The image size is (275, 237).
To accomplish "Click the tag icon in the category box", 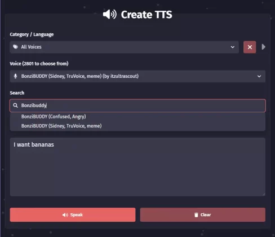I will click(15, 47).
